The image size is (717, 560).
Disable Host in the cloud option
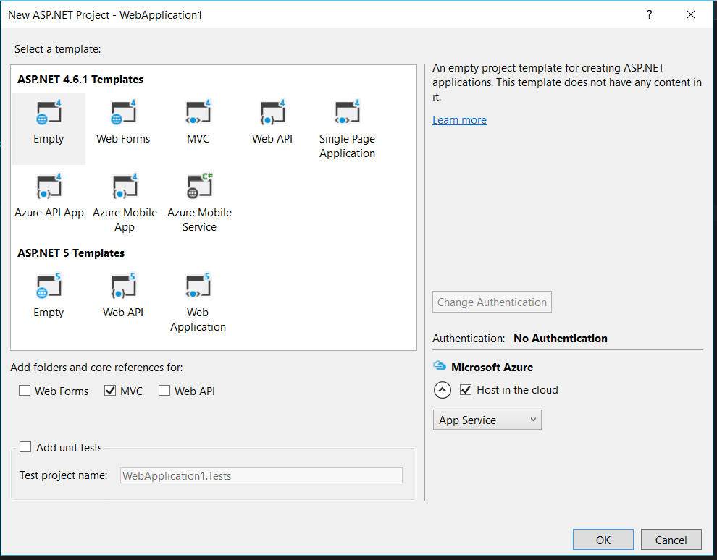[466, 390]
